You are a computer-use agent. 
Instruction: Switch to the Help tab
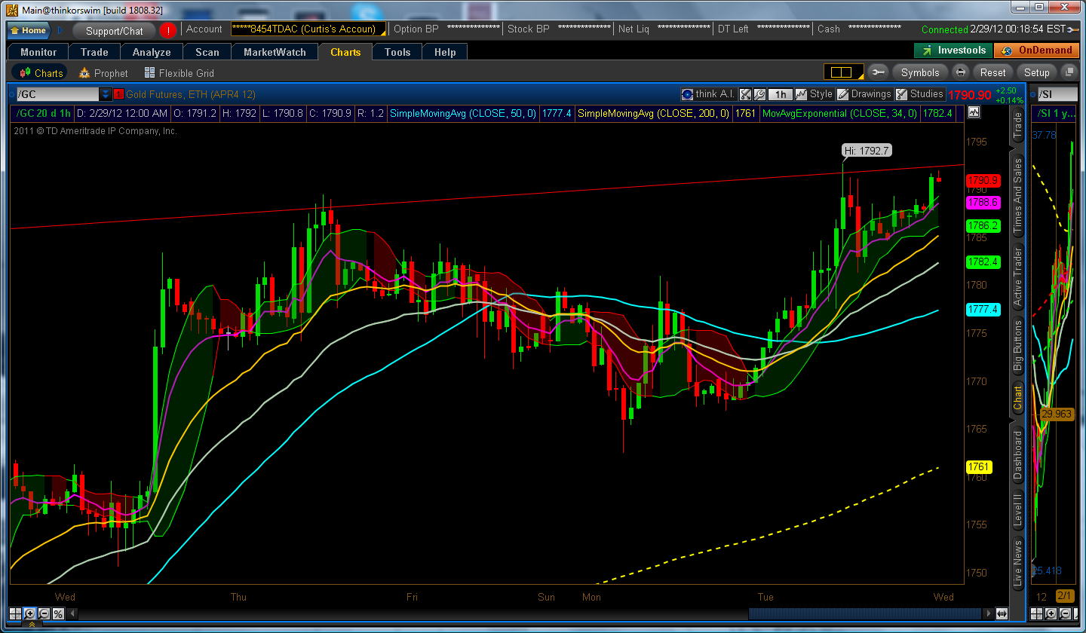445,52
